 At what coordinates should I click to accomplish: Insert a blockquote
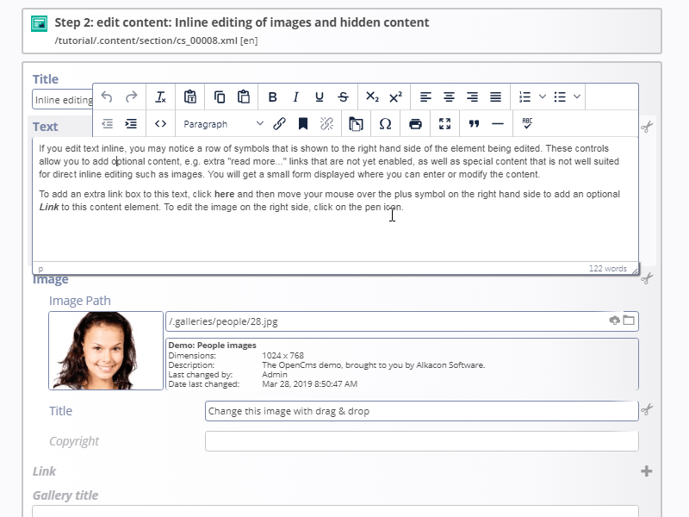(472, 124)
